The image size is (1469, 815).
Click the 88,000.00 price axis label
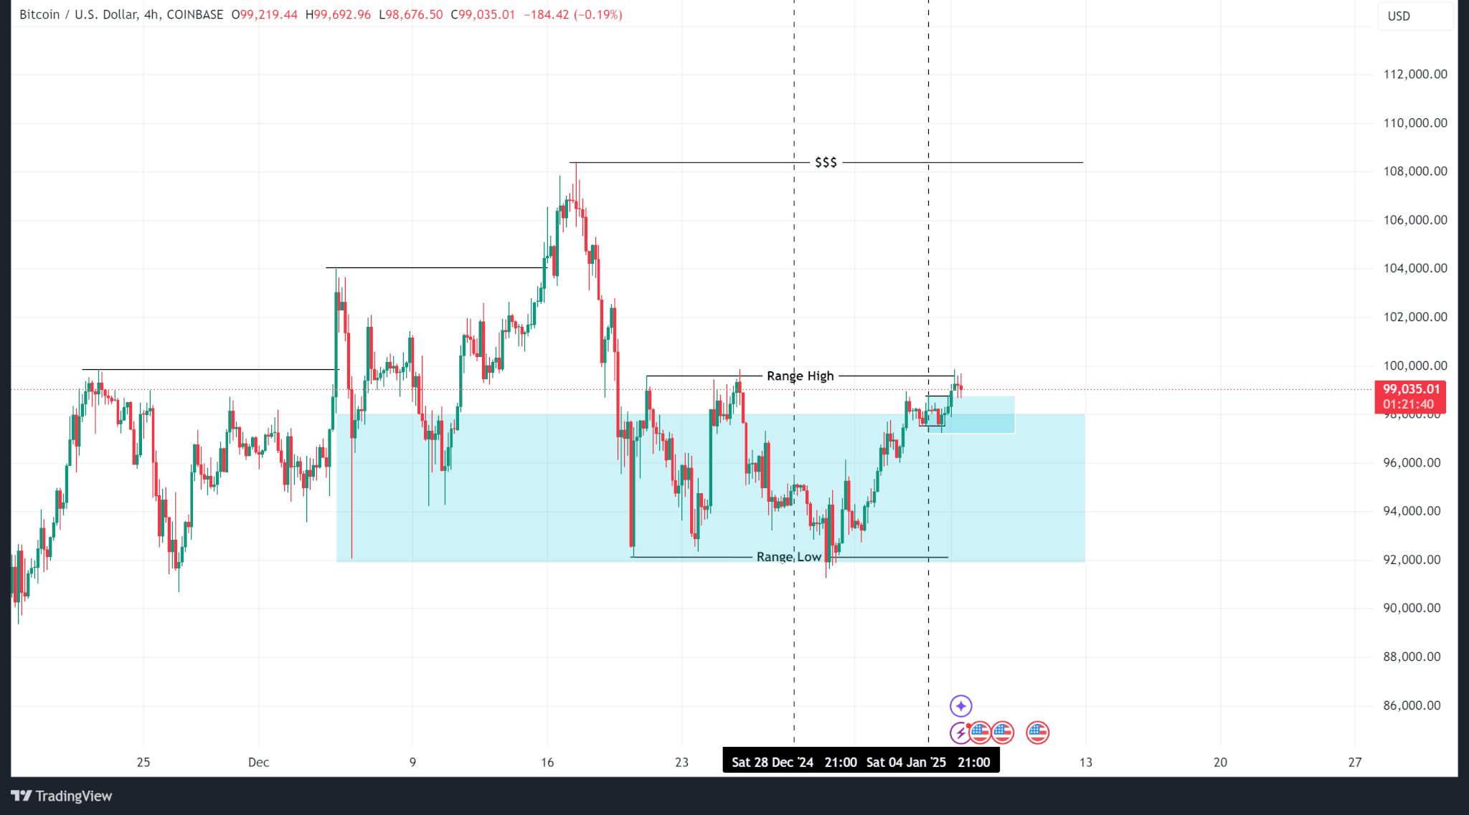click(x=1411, y=657)
